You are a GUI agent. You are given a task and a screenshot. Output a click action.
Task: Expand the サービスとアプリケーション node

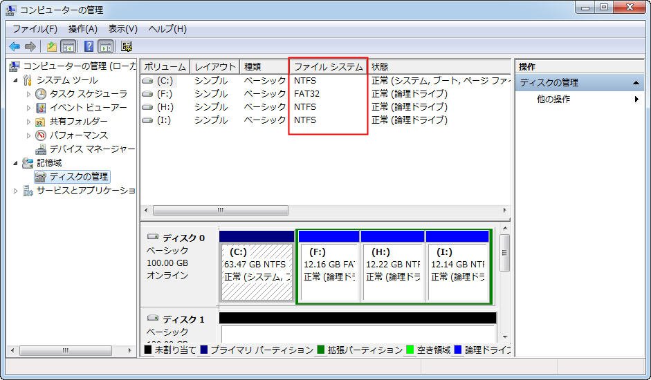click(16, 191)
